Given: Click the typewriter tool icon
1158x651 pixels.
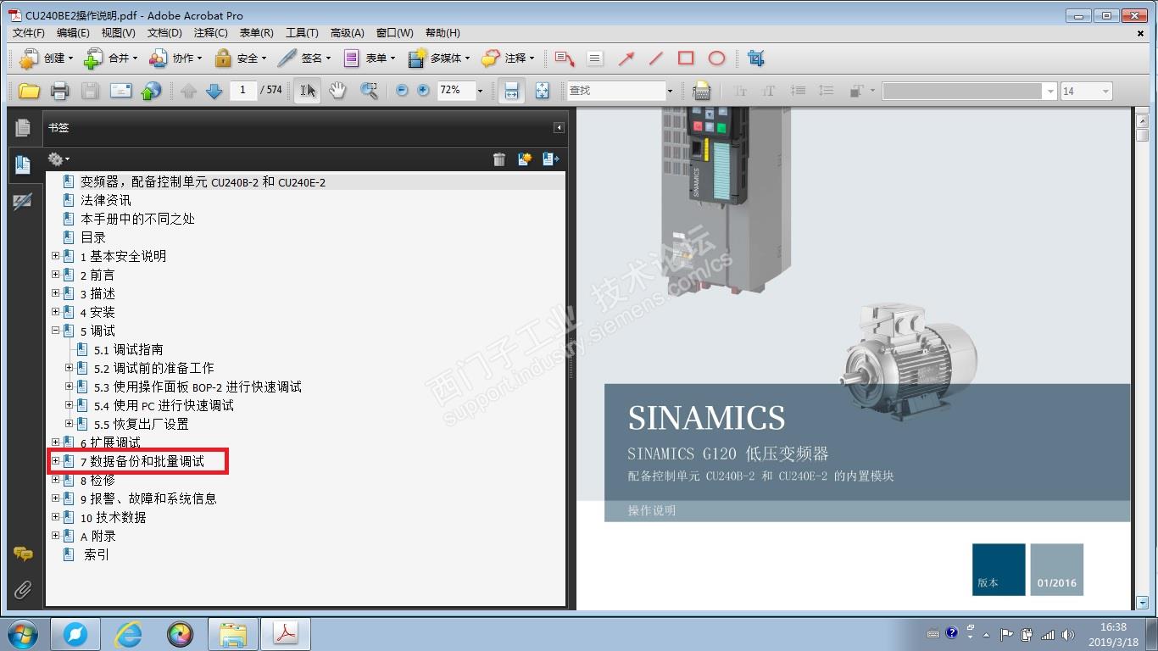Looking at the screenshot, I should [701, 91].
